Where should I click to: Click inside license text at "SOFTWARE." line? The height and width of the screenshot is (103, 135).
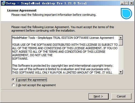20,59
